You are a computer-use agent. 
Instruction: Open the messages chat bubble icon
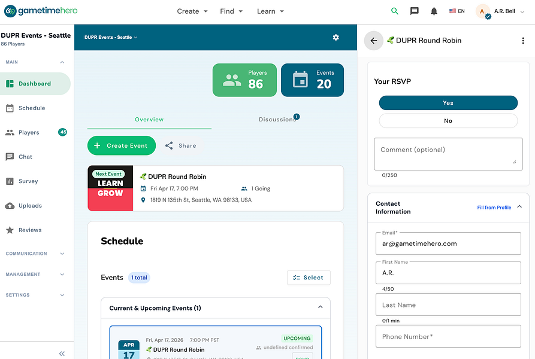(414, 11)
